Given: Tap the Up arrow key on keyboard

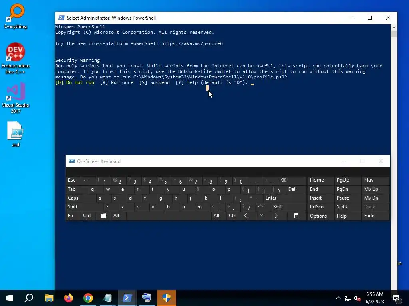Looking at the screenshot, I should click(260, 207).
